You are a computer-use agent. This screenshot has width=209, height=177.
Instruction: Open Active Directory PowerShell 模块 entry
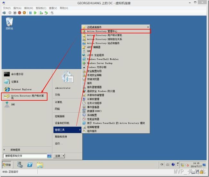click(x=116, y=123)
